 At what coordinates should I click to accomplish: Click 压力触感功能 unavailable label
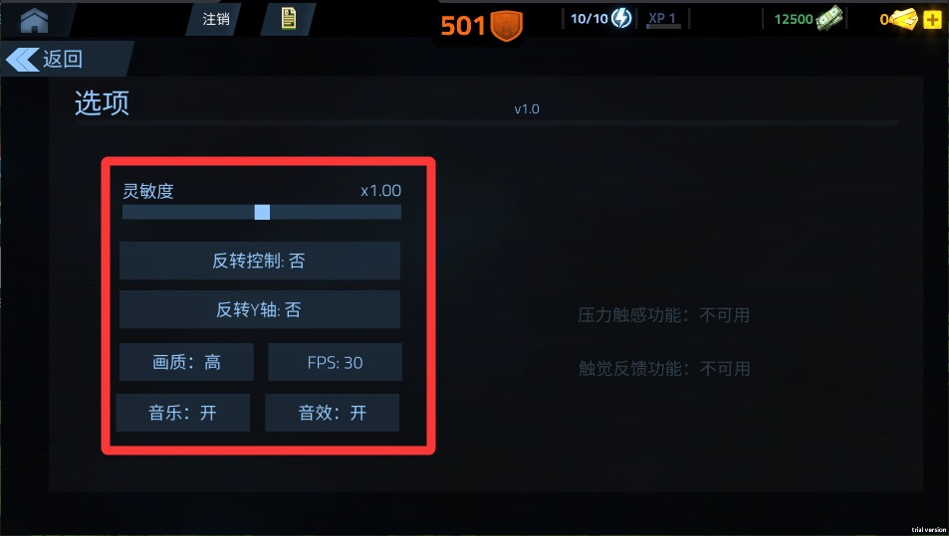point(664,315)
